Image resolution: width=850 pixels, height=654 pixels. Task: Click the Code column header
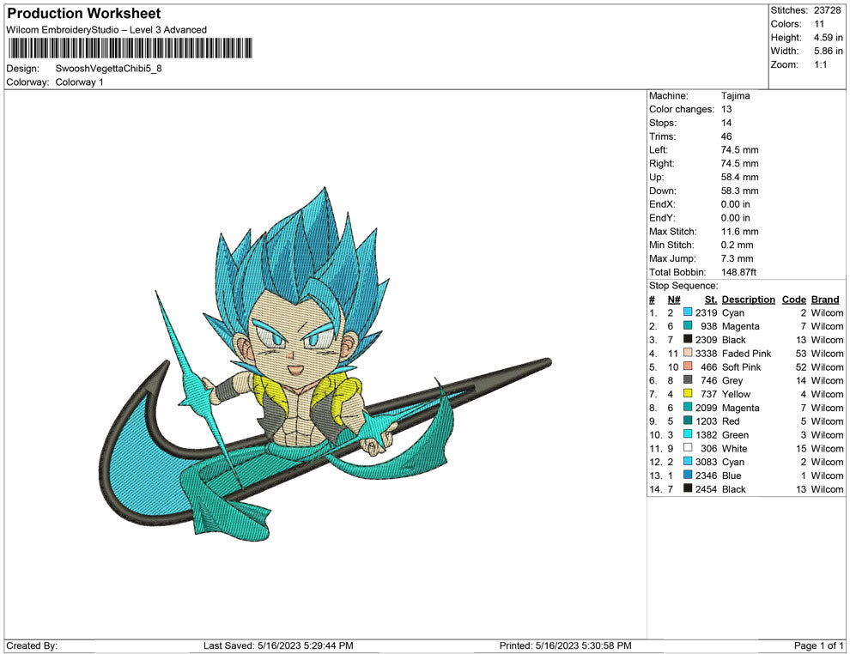coord(793,299)
